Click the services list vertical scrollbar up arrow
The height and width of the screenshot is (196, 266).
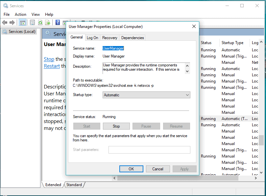(261, 42)
